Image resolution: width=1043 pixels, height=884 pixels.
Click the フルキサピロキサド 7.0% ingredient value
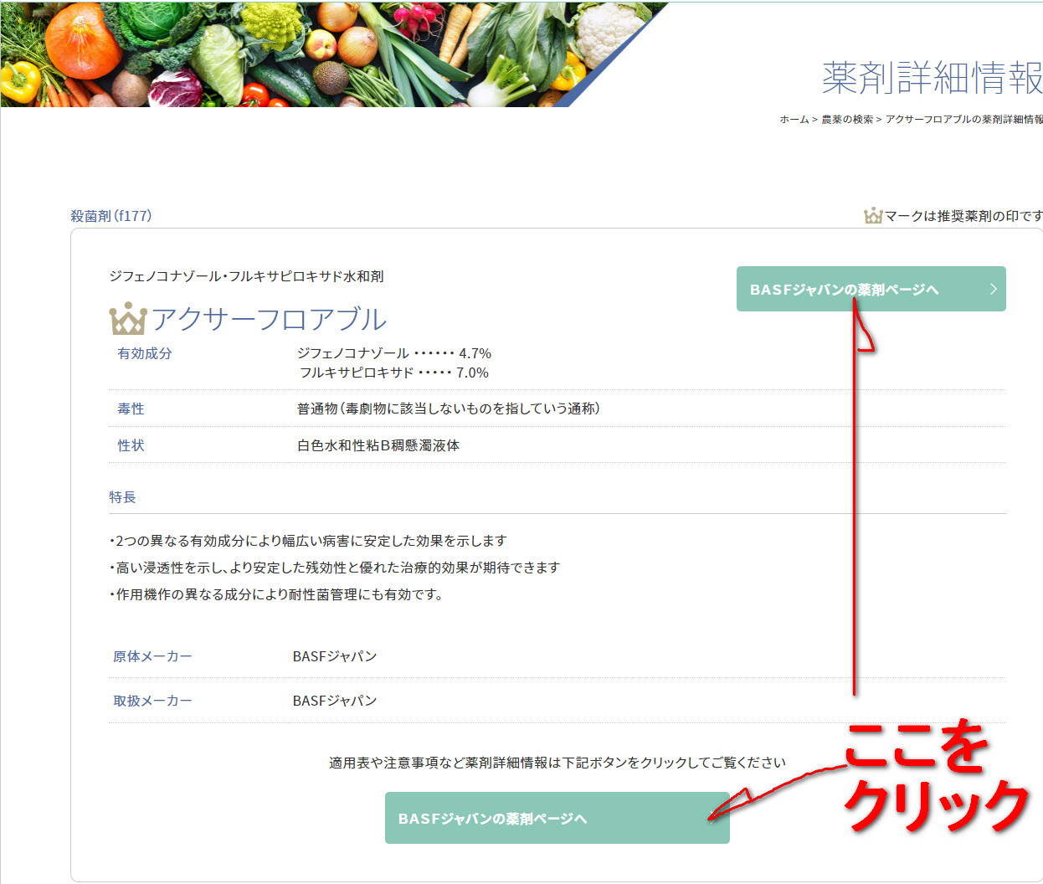(x=394, y=373)
